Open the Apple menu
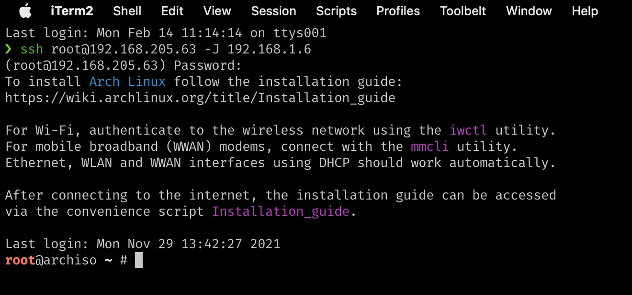Viewport: 632px width, 295px height. point(25,11)
